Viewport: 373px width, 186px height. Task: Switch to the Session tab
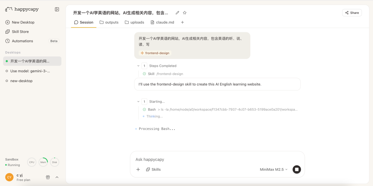pos(84,22)
